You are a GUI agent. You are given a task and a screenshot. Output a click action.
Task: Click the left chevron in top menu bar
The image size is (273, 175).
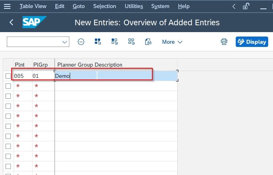(x=234, y=7)
